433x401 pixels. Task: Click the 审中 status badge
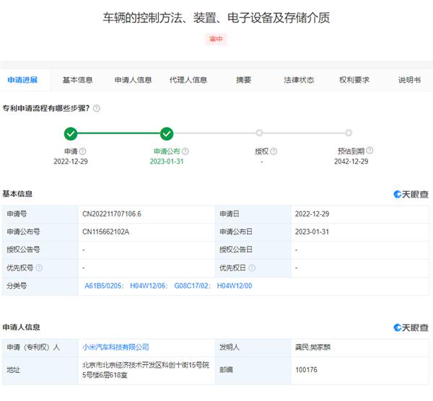click(x=216, y=39)
